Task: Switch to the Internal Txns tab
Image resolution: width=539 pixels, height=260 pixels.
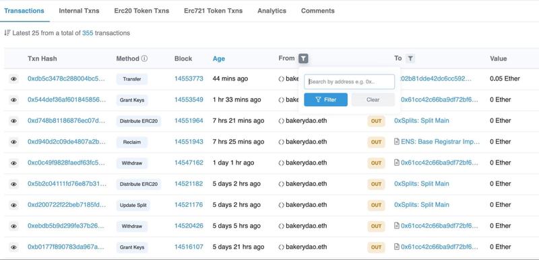Action: pyautogui.click(x=79, y=11)
